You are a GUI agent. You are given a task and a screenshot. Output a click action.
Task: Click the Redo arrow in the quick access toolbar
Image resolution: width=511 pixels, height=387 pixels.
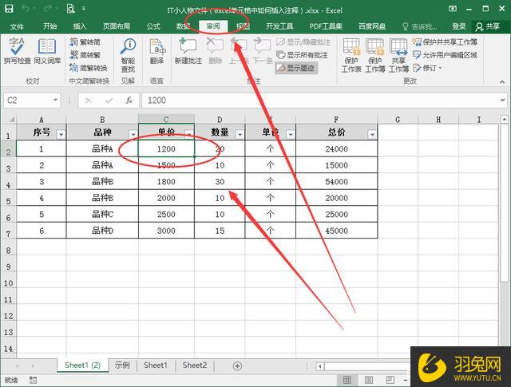49,9
